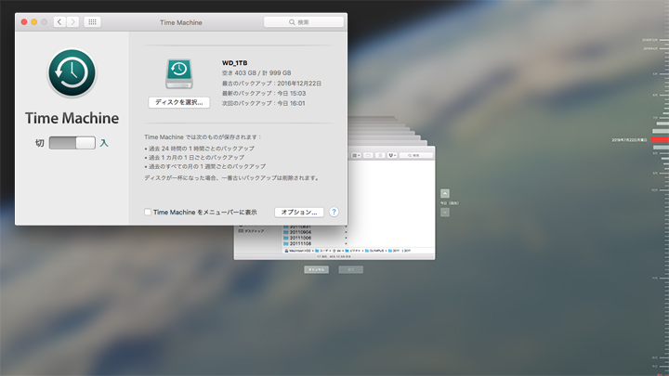This screenshot has height=376, width=669.
Task: Click the WD_1TB disk name text
Action: (235, 63)
